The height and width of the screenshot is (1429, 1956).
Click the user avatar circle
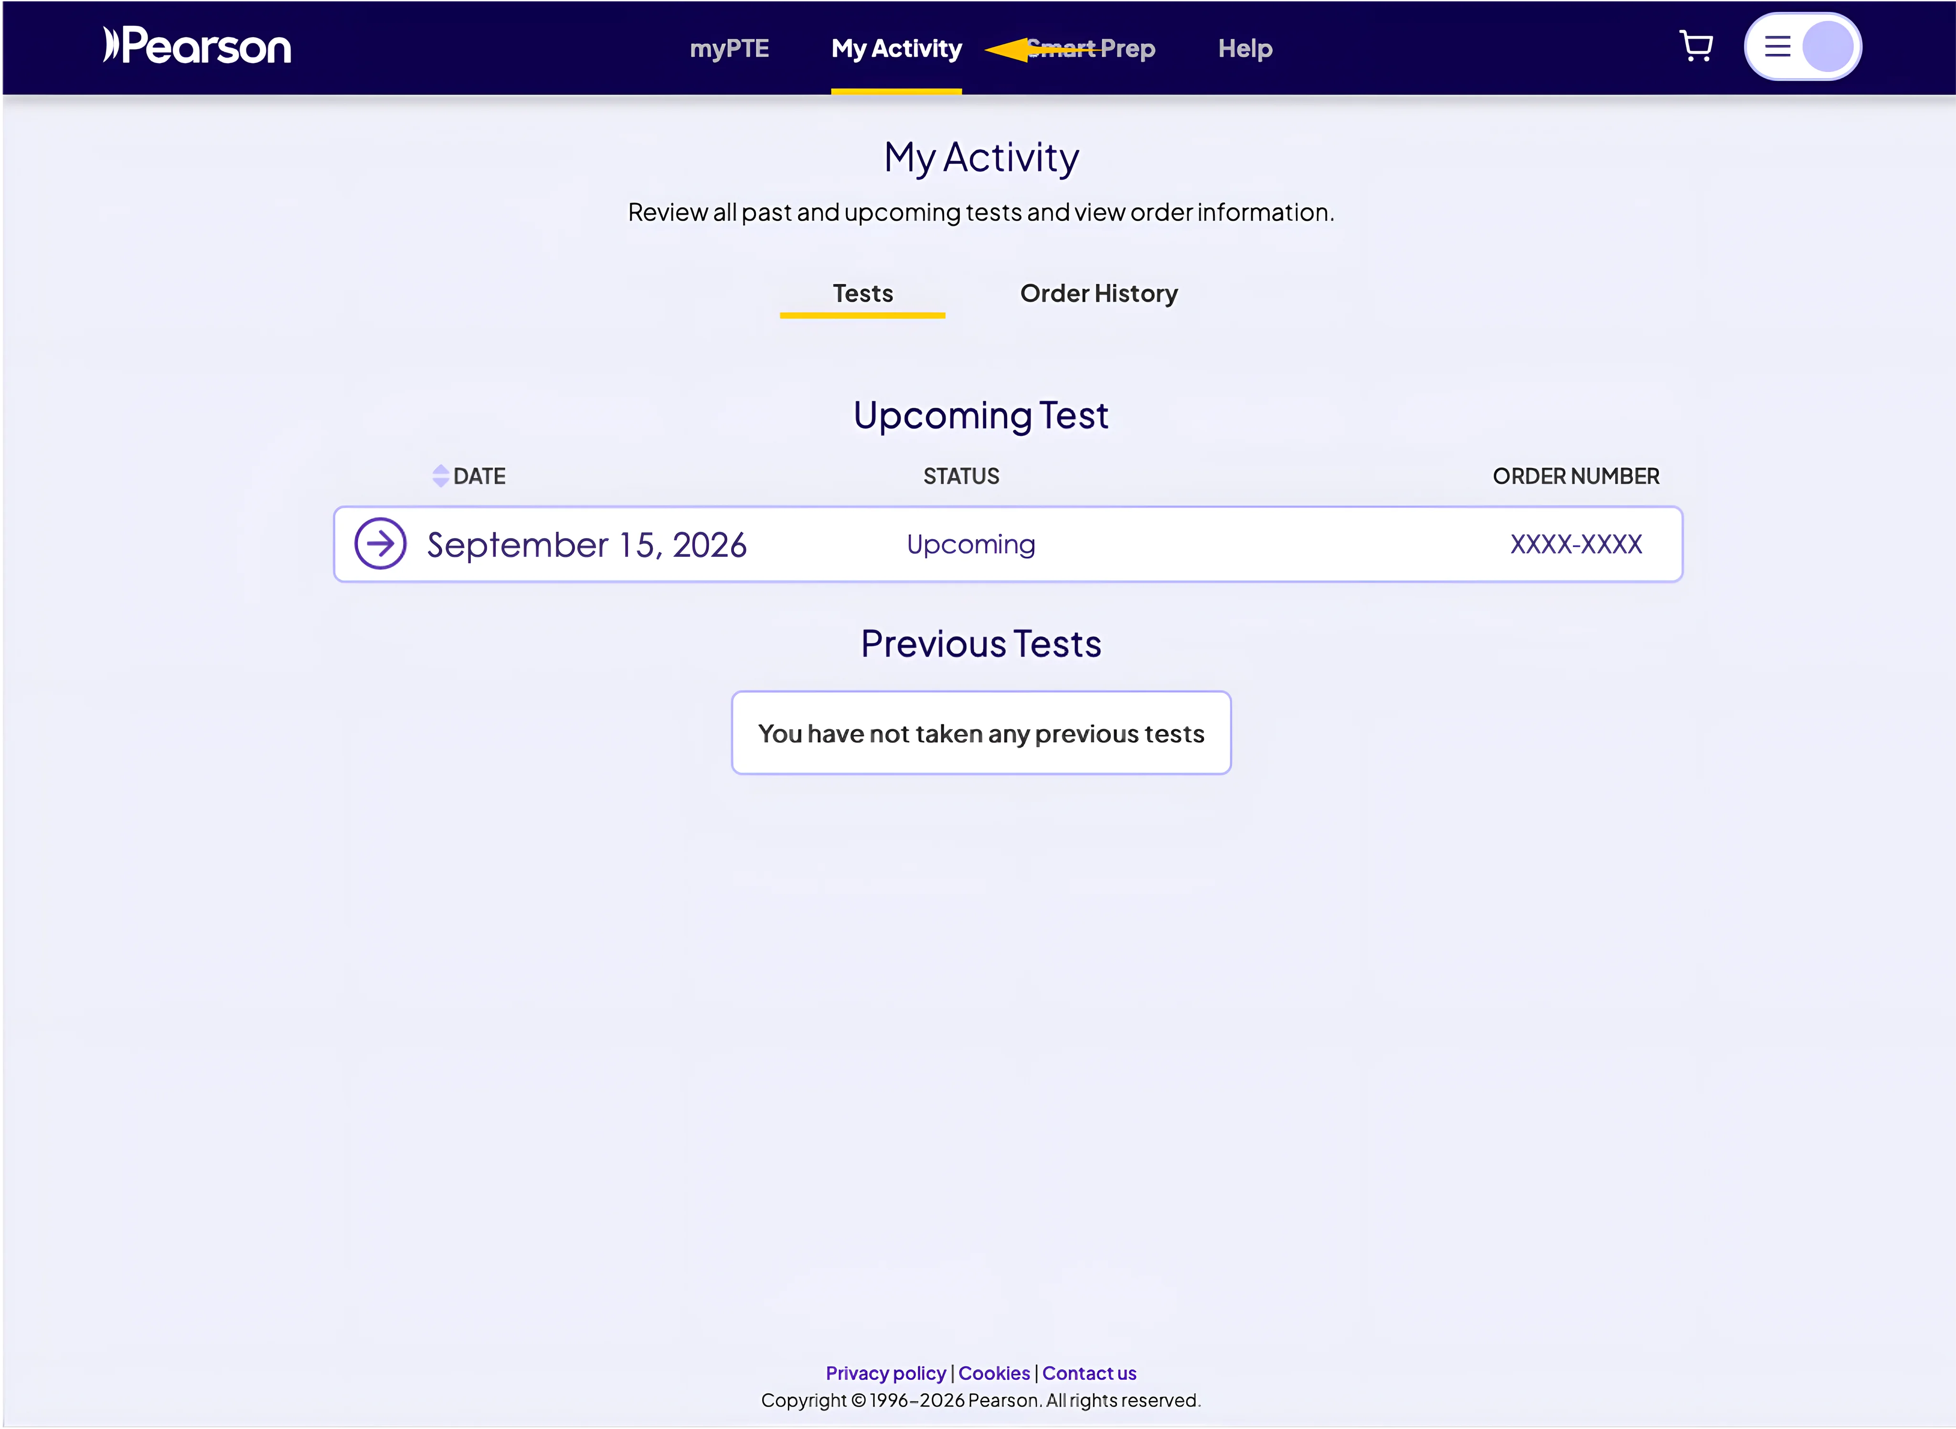[x=1827, y=46]
